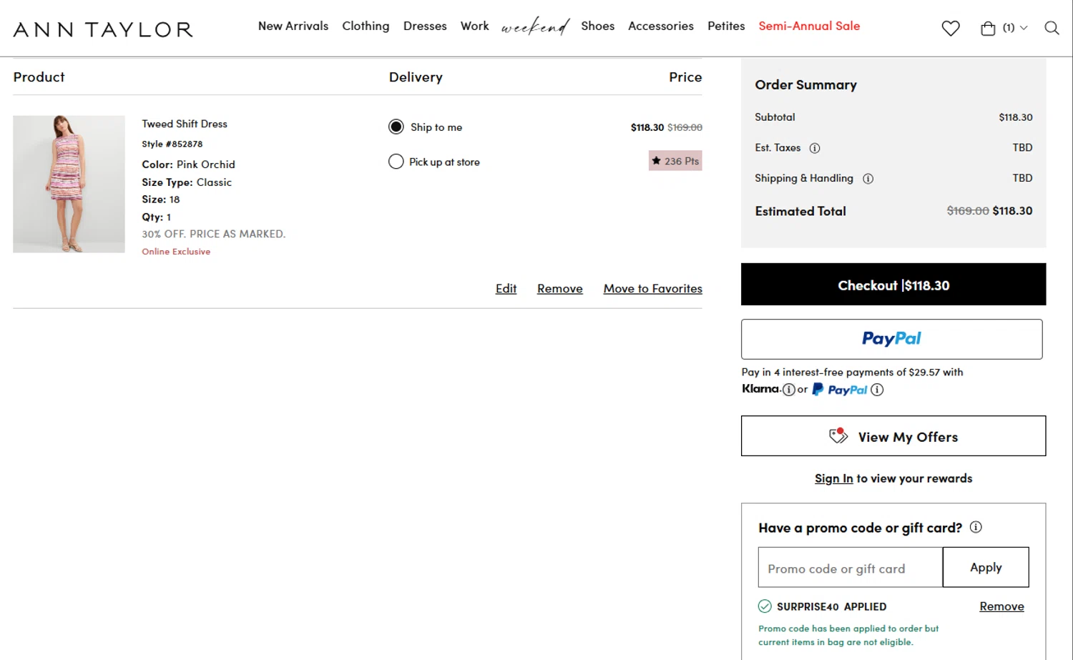1073x660 pixels.
Task: Click the Online Exclusive label
Action: coord(176,252)
